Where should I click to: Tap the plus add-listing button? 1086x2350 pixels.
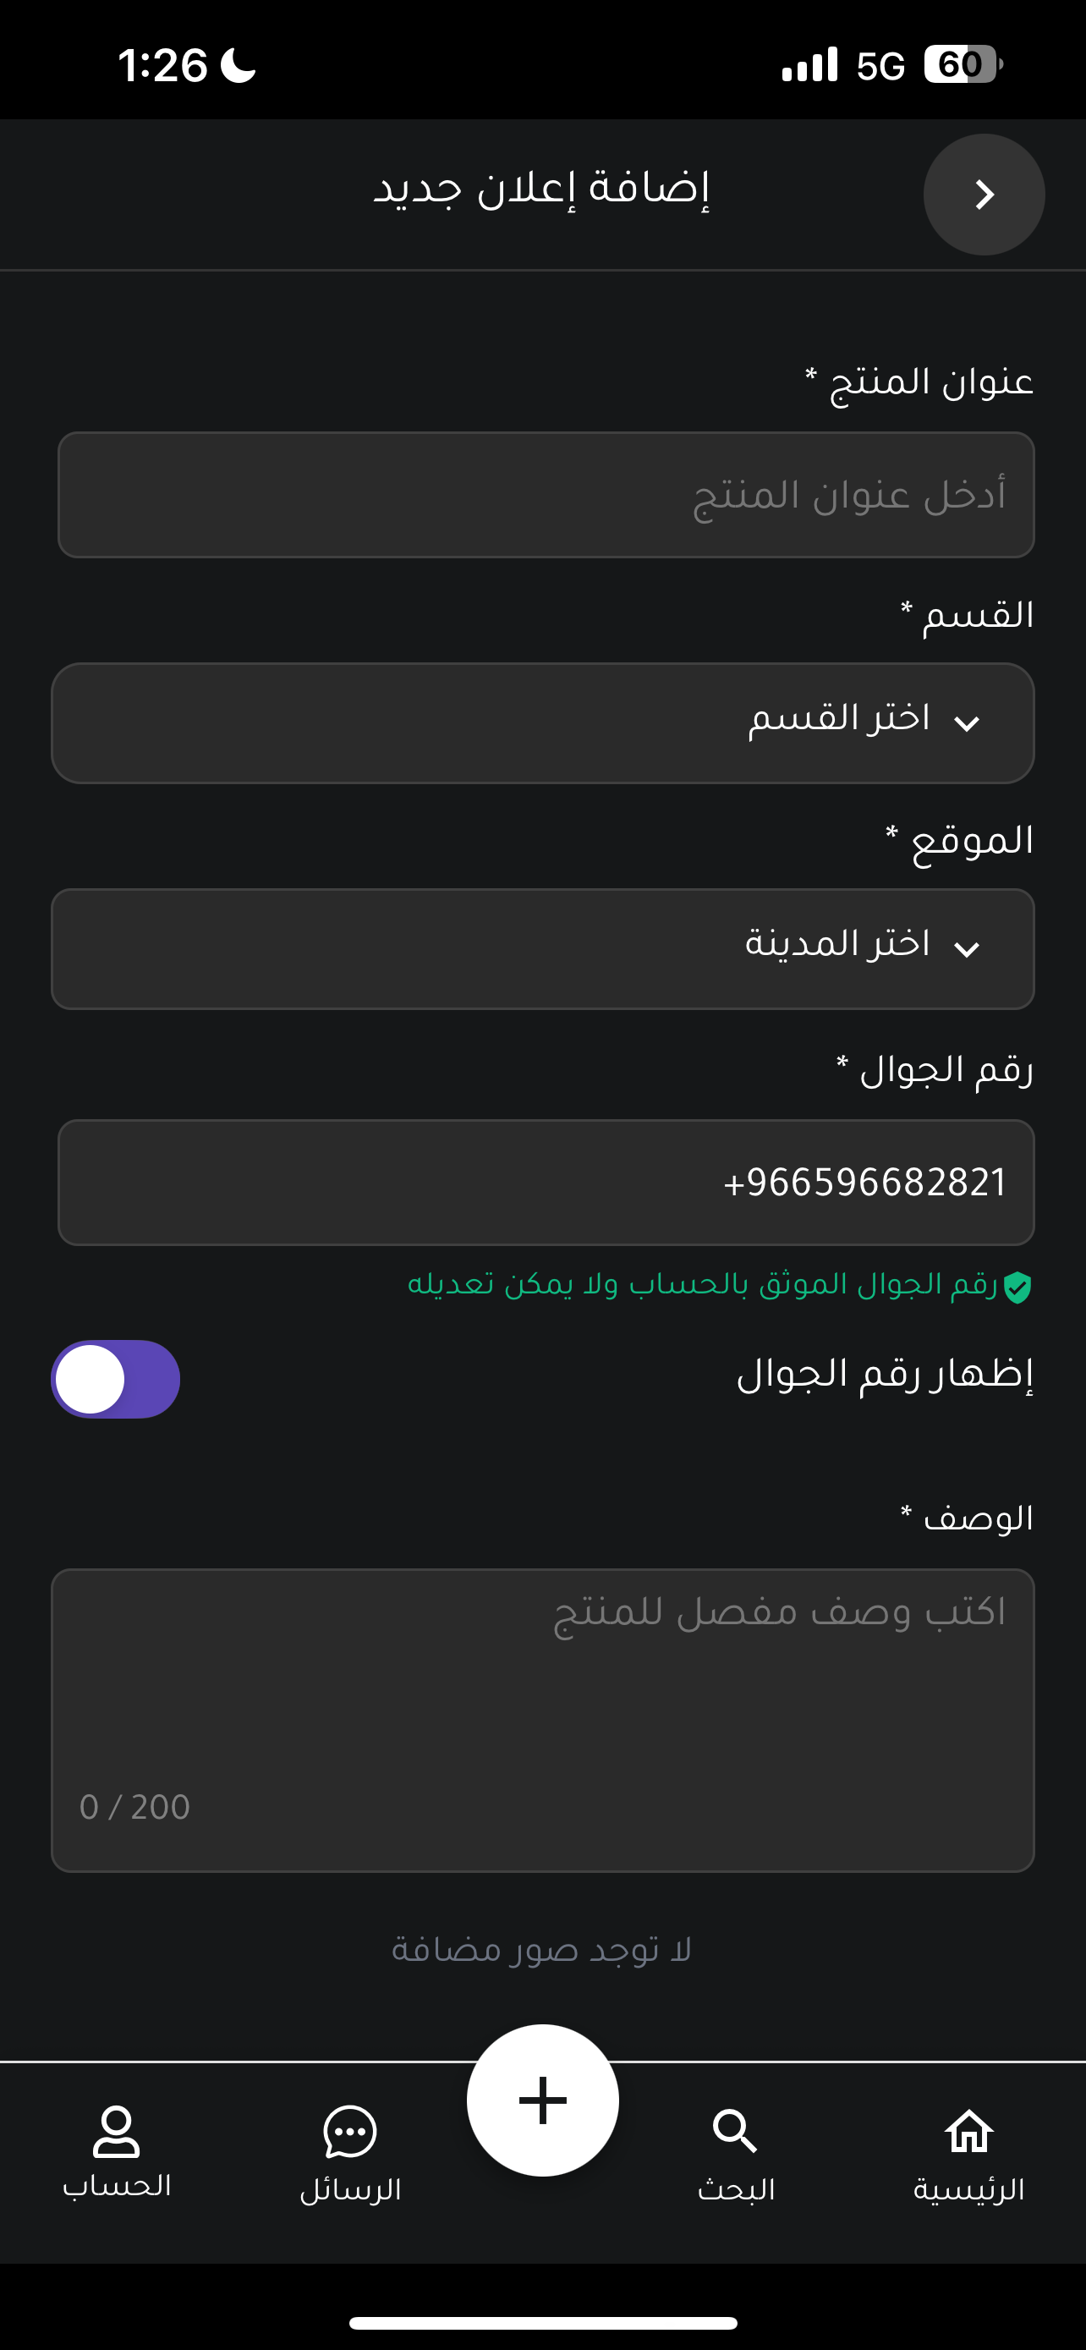542,2100
